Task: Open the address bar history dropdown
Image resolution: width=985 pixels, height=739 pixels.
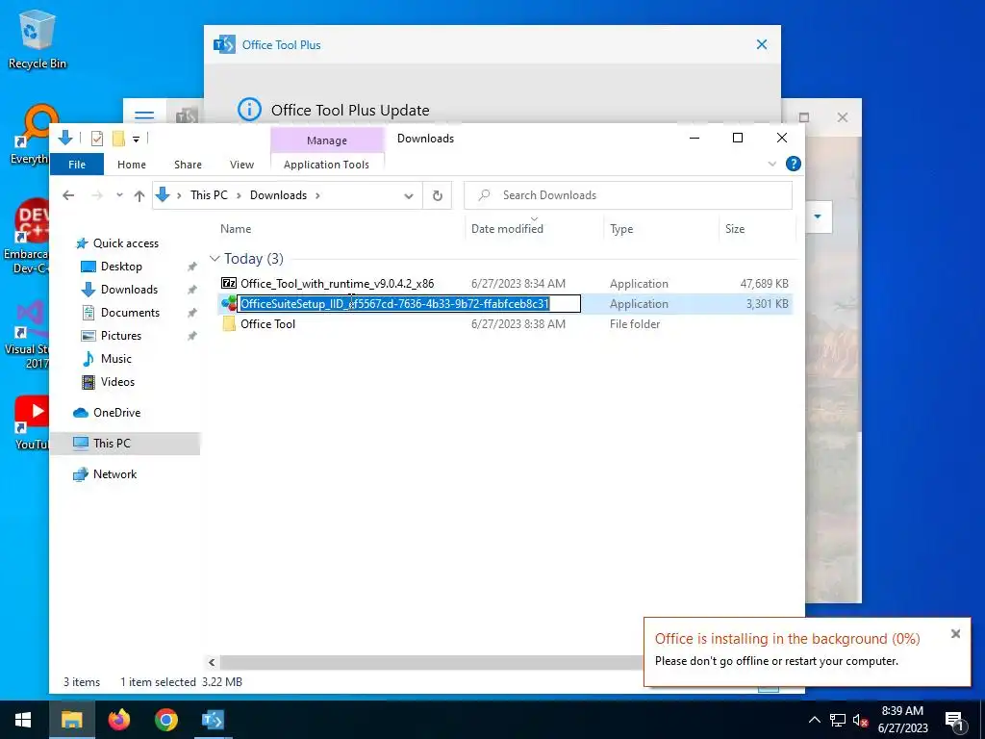Action: pyautogui.click(x=408, y=195)
